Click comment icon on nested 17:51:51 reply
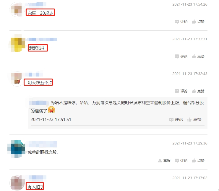 [x=171, y=120]
